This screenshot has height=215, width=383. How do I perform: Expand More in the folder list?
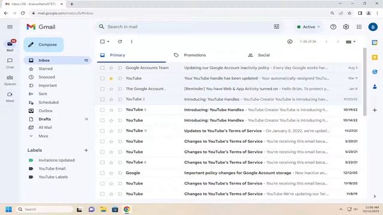tap(43, 136)
